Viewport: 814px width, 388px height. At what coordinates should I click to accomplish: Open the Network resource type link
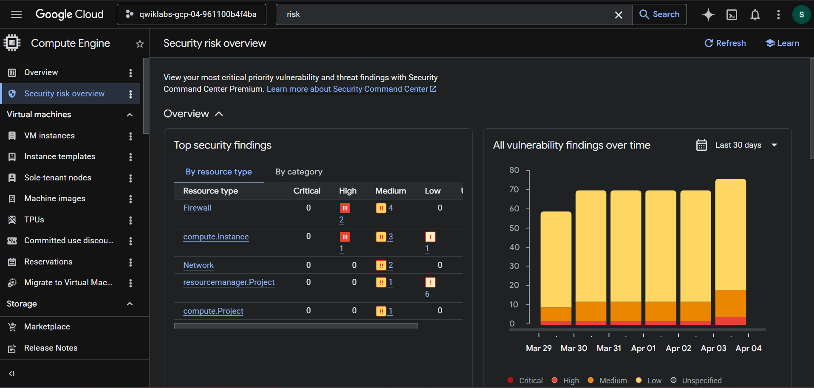point(198,265)
